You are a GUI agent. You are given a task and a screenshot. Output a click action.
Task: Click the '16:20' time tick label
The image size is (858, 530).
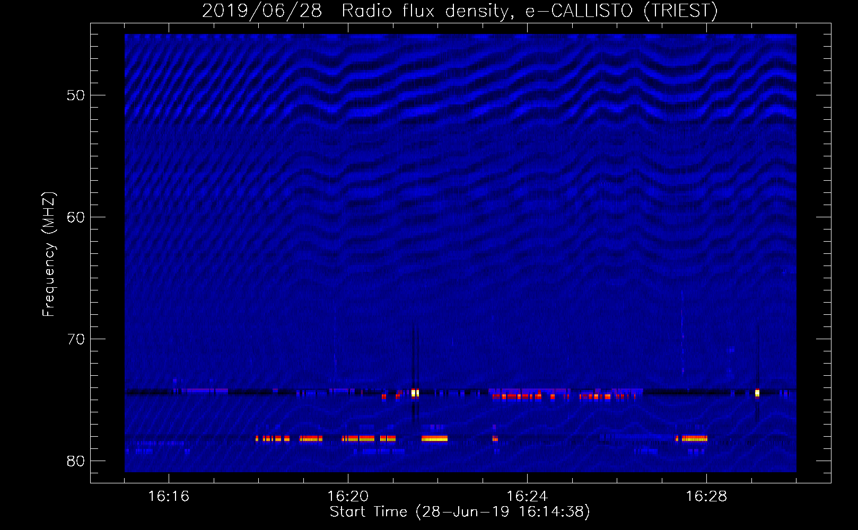click(x=348, y=497)
